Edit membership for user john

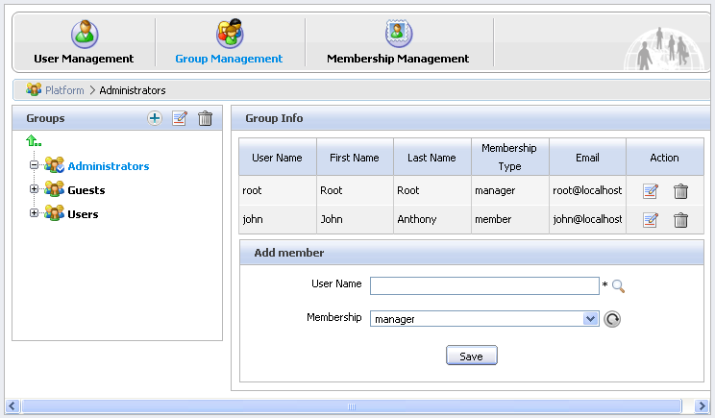click(651, 220)
